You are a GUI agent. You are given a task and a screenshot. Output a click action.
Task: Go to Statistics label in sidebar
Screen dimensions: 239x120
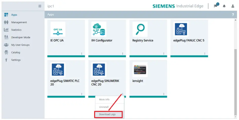pyautogui.click(x=16, y=30)
